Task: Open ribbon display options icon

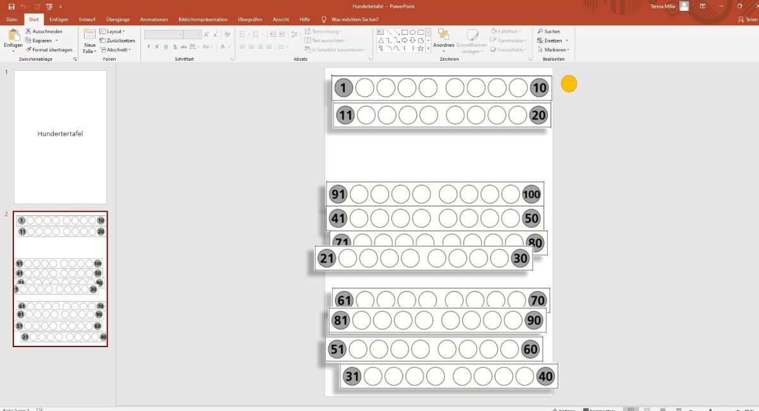Action: pyautogui.click(x=703, y=6)
